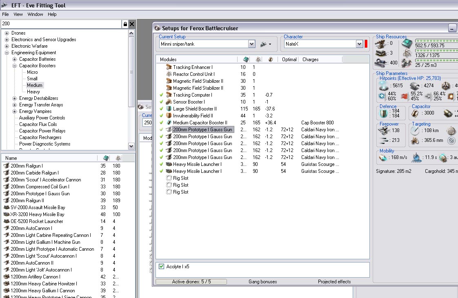This screenshot has height=298, width=458.
Task: Click the ship setup tool icon beside Current Setup
Action: click(x=264, y=44)
